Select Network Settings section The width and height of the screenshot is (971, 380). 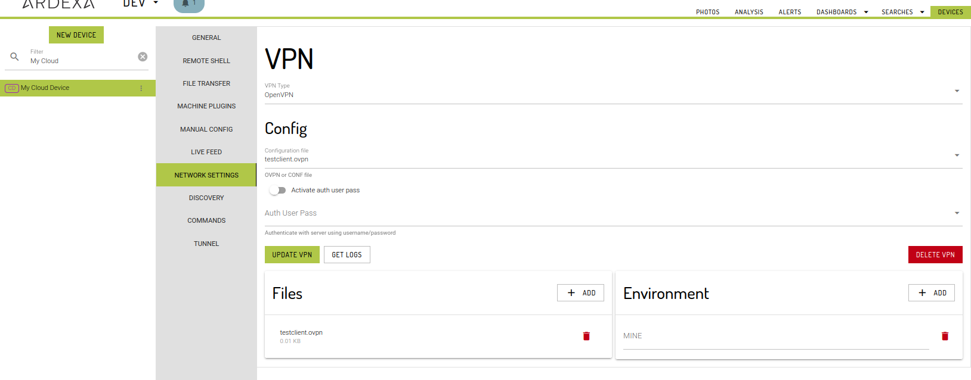click(x=206, y=175)
